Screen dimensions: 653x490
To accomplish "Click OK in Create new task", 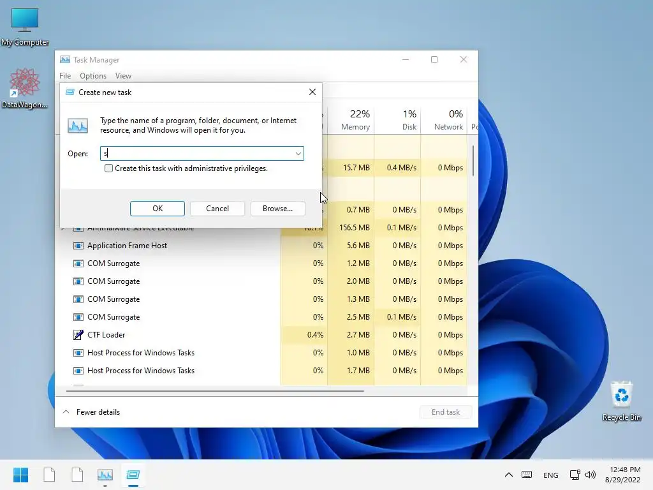I will (157, 209).
